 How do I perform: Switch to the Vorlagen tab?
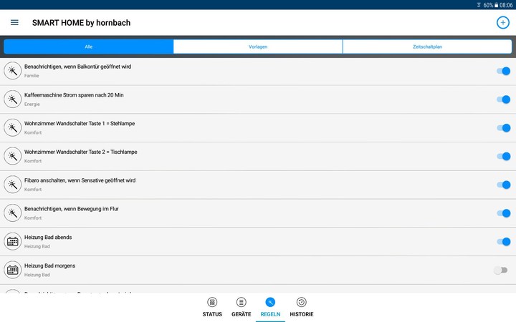click(258, 47)
